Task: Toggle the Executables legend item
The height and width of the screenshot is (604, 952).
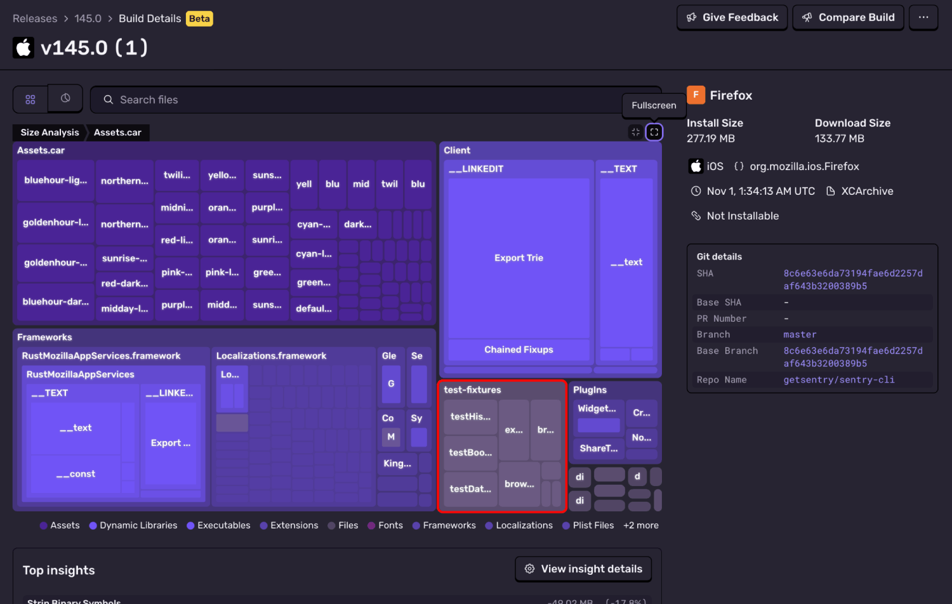Action: pos(218,525)
